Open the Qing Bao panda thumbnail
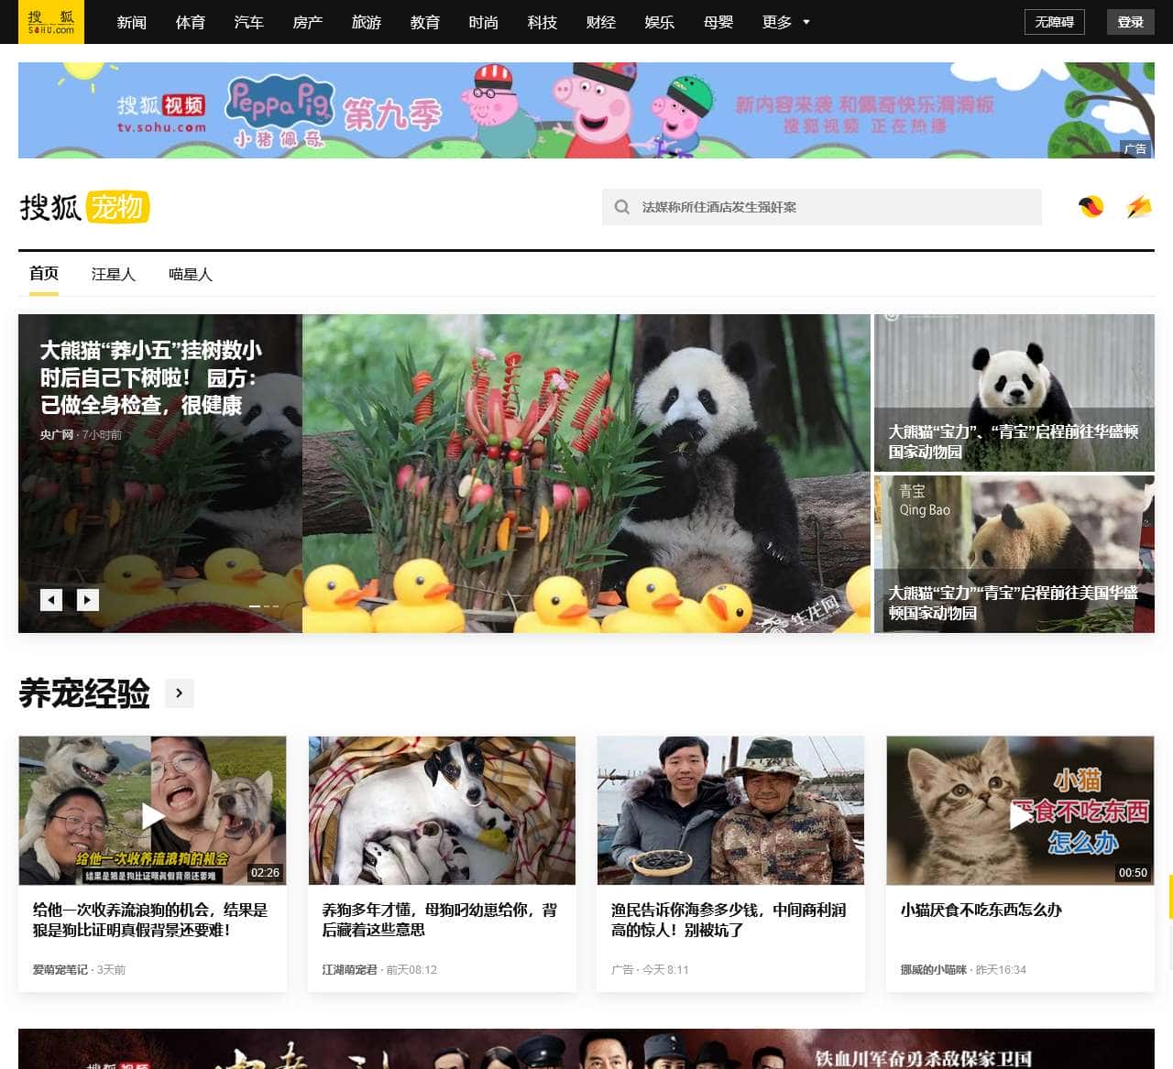Screen dimensions: 1173x1069 1014,554
